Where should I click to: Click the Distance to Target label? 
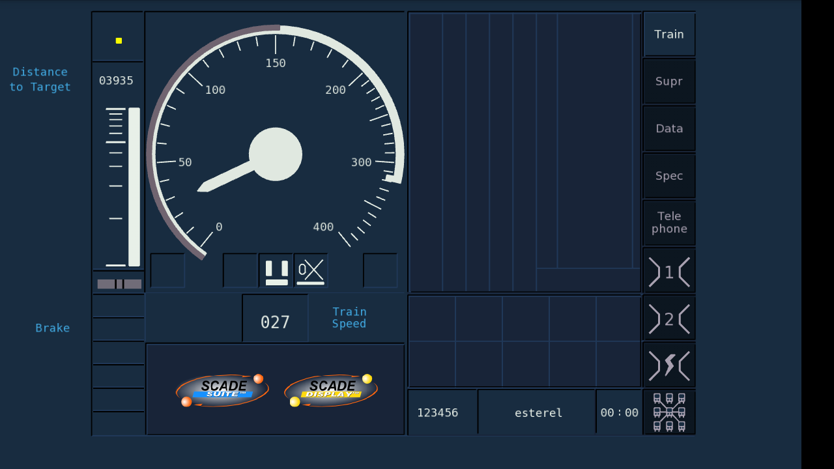(x=40, y=79)
